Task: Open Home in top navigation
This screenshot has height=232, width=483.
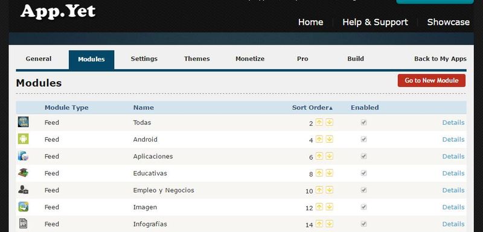Action: point(310,22)
